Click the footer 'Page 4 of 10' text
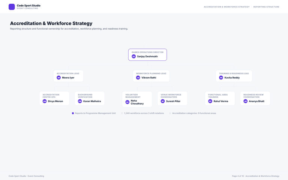The width and height of the screenshot is (288, 180). coord(238,176)
